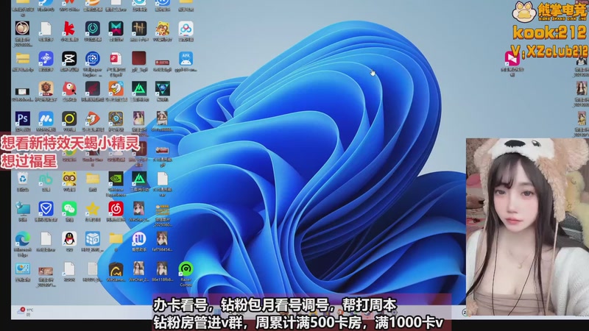Viewport: 589px width, 331px height.
Task: Open the YY raccoon voice app icon
Action: [x=69, y=179]
